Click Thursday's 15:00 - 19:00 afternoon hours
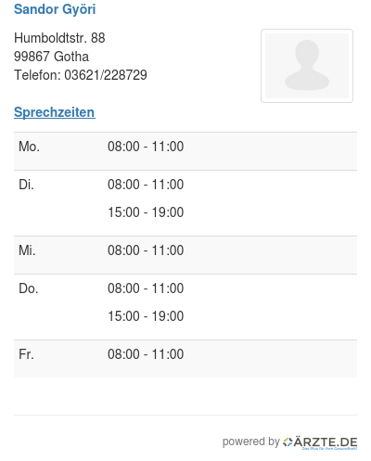Screen dimensions: 371x461 pos(146,316)
